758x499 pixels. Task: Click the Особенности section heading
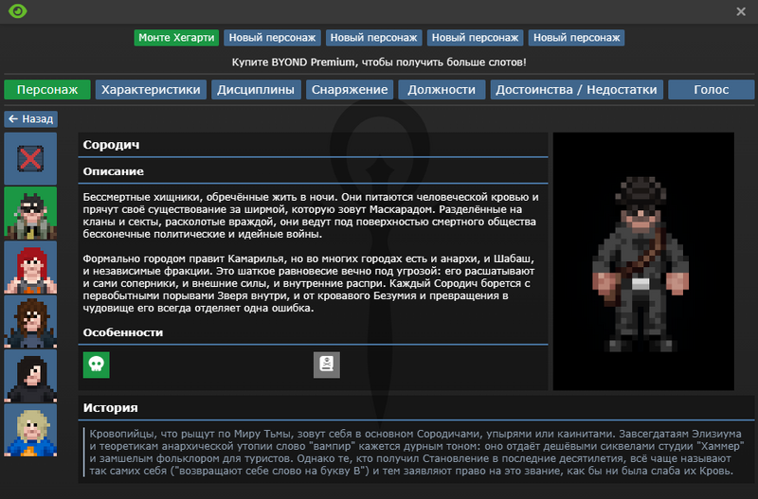(123, 332)
